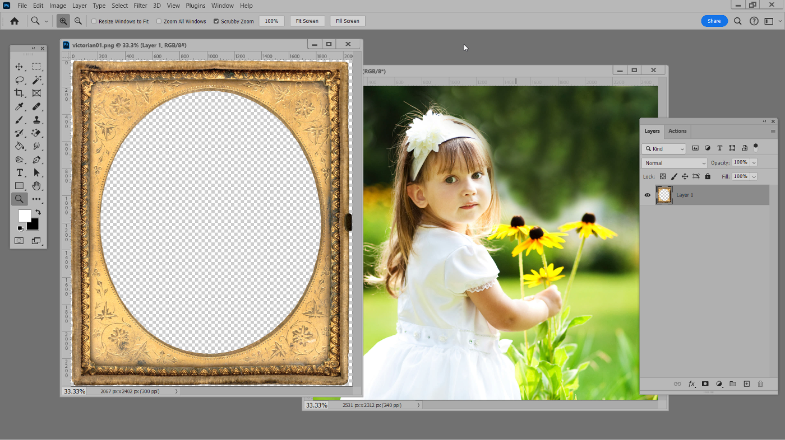The width and height of the screenshot is (785, 440).
Task: Switch to the Actions tab
Action: click(x=677, y=131)
